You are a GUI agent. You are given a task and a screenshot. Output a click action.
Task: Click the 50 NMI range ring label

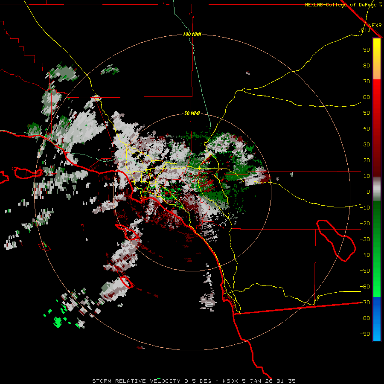tap(192, 113)
